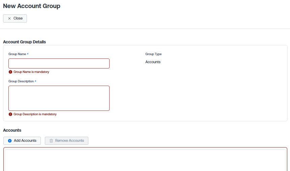The height and width of the screenshot is (171, 290).
Task: Click the Remove Accounts button
Action: click(66, 141)
